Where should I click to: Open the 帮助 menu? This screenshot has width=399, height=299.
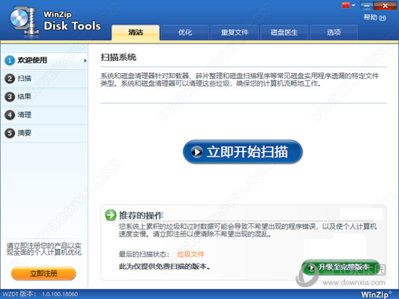[374, 17]
